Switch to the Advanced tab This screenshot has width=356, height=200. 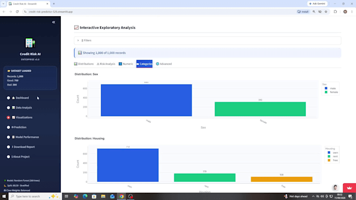point(164,64)
